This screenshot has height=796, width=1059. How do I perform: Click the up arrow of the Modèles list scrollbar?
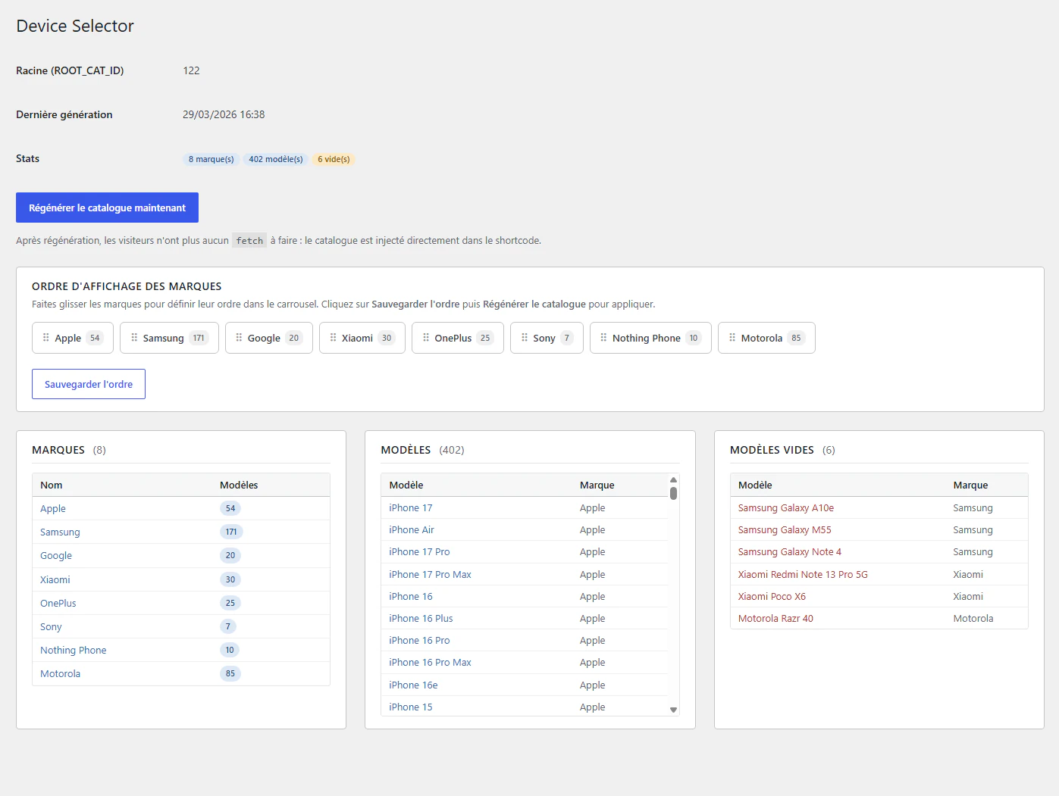(x=673, y=480)
